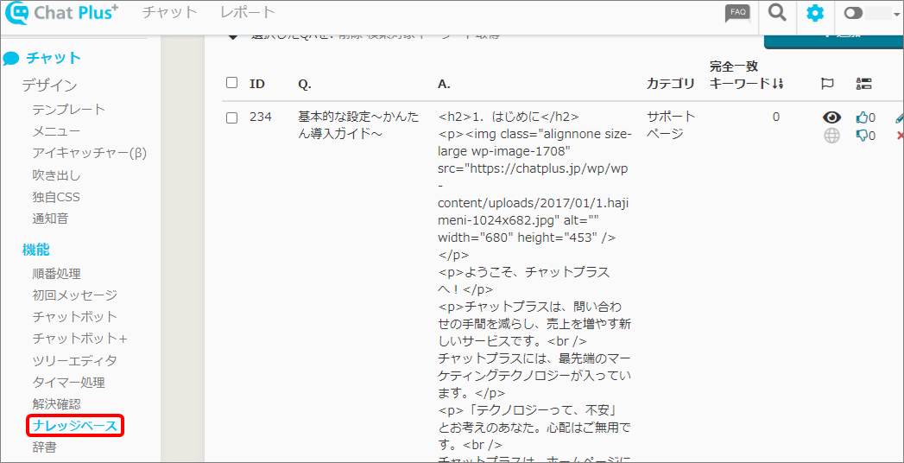Open ナレッジベース in the sidebar
Screen dimensions: 904x463
click(x=74, y=426)
